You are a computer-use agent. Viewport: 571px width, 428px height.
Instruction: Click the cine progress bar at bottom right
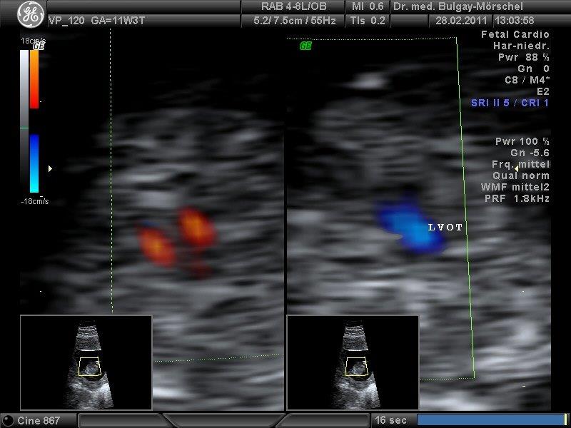pos(492,420)
